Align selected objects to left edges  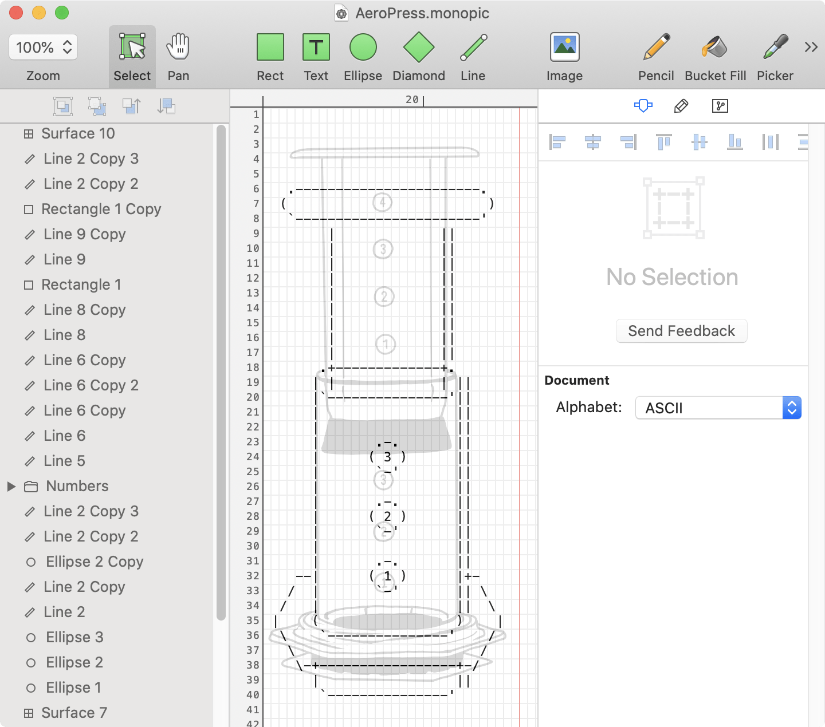(557, 141)
